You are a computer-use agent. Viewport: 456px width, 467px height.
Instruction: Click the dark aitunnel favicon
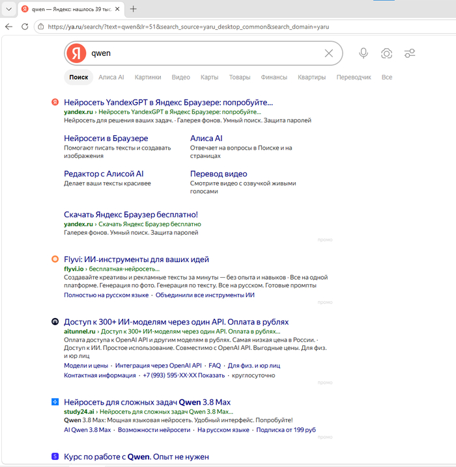coord(55,322)
